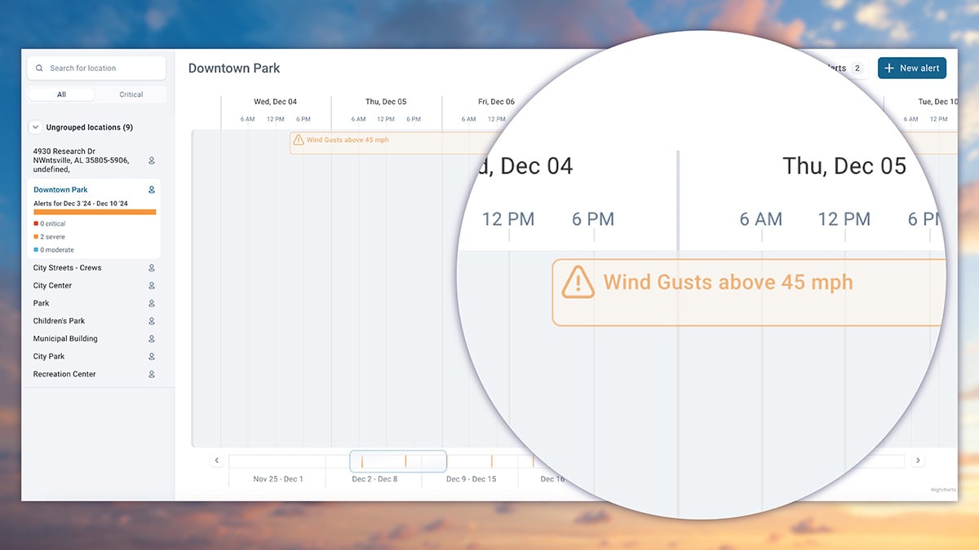Click person icon next to Children's Park
Viewport: 979px width, 550px height.
click(152, 321)
